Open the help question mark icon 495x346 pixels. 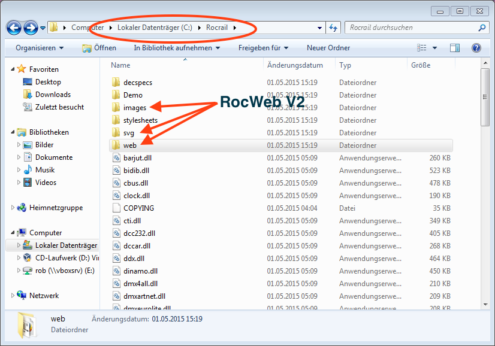[476, 48]
